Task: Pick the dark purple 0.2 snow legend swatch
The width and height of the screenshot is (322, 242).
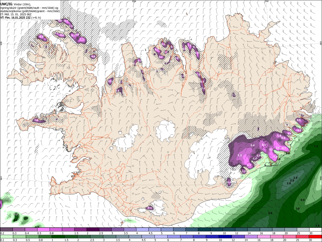Action: [6, 230]
